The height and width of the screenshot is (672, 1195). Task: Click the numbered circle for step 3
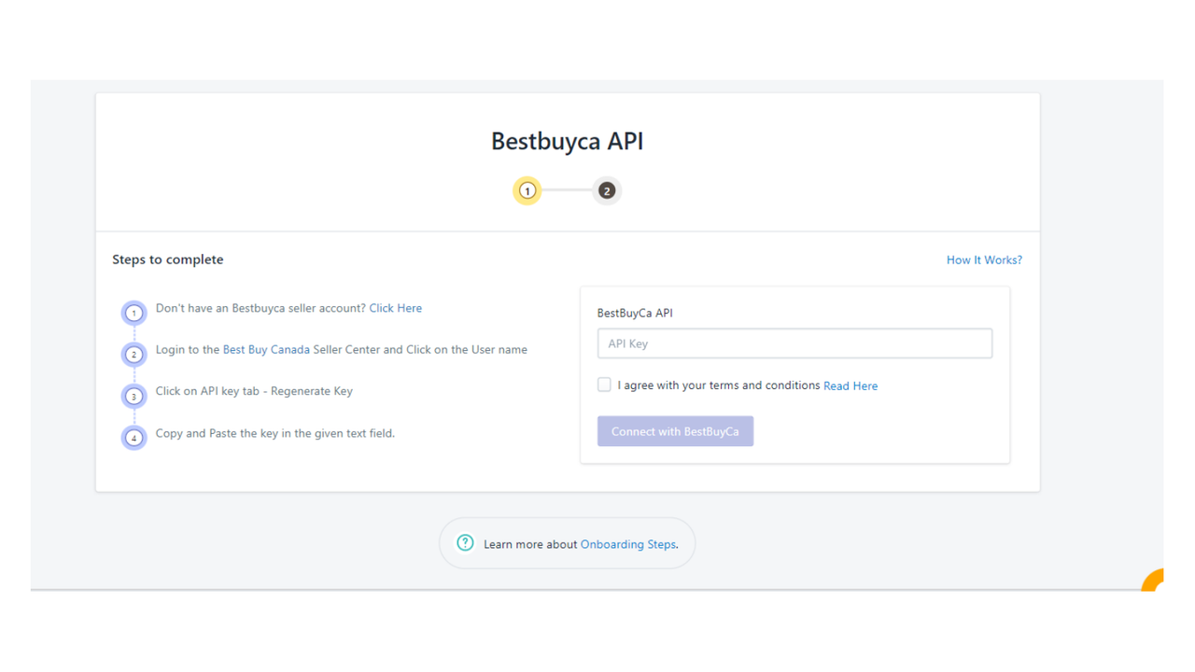[134, 396]
